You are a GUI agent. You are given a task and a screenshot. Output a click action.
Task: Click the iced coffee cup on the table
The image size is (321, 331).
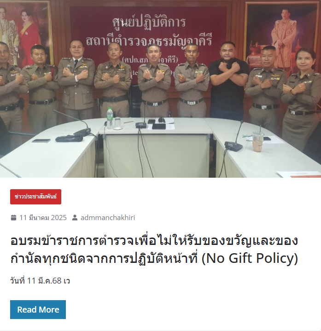point(258,141)
